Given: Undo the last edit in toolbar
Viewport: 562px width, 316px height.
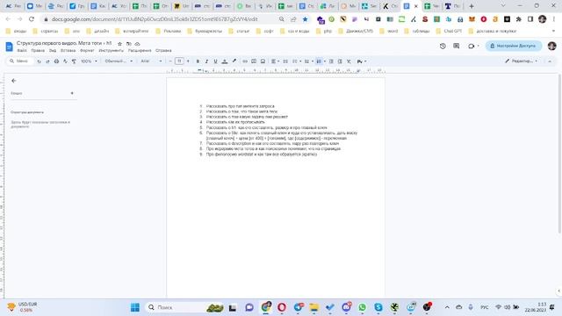Looking at the screenshot, I should point(39,61).
